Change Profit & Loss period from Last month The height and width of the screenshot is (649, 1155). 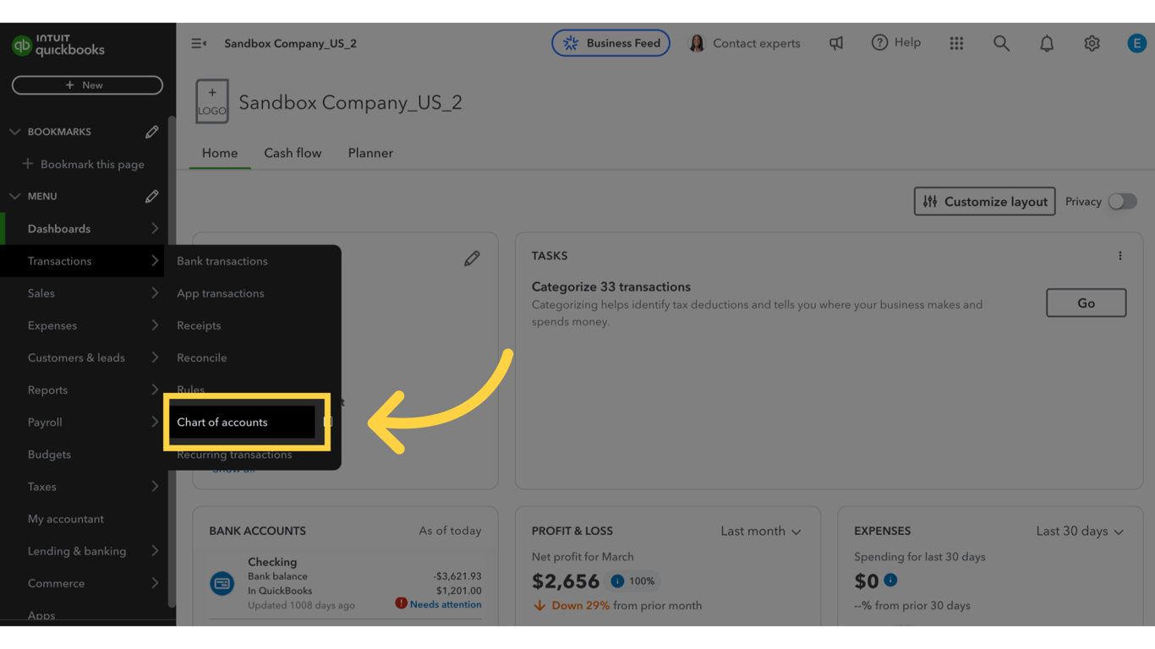click(759, 531)
